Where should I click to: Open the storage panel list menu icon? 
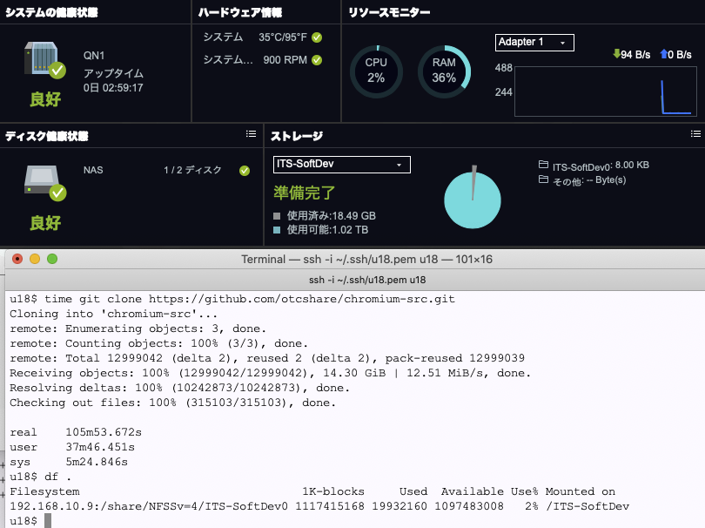point(695,134)
